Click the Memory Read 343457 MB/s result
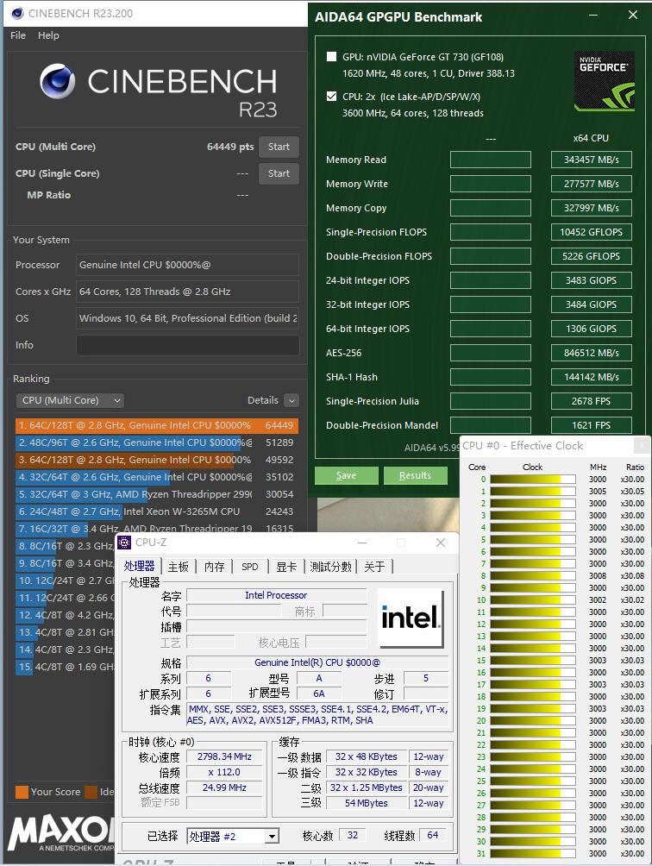652x866 pixels. pyautogui.click(x=592, y=160)
